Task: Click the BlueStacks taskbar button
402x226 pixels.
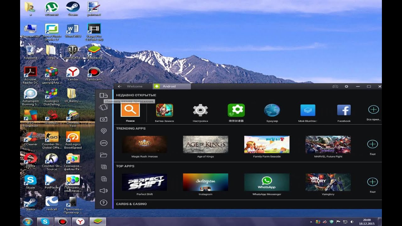Action: pyautogui.click(x=98, y=222)
